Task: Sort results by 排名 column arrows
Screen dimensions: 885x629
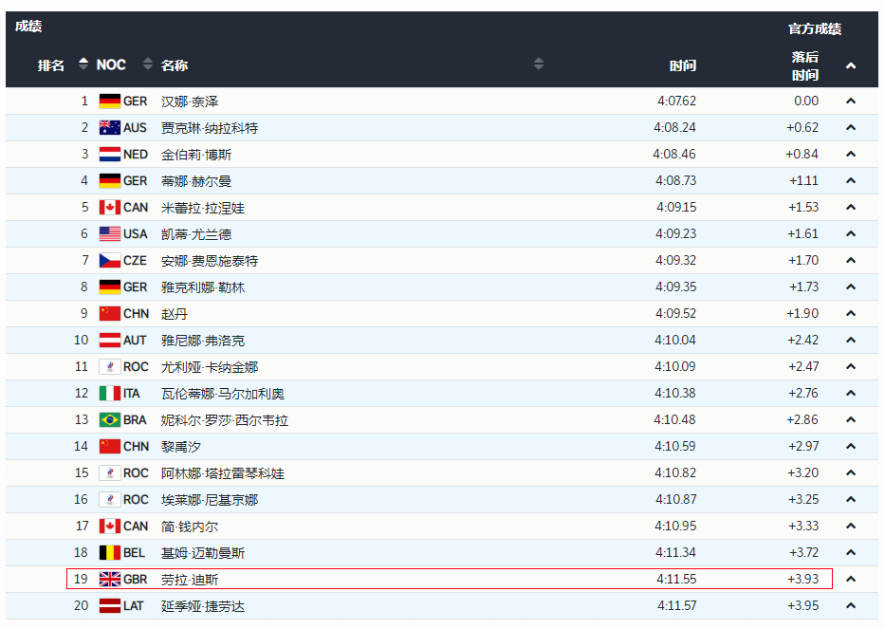Action: 83,65
